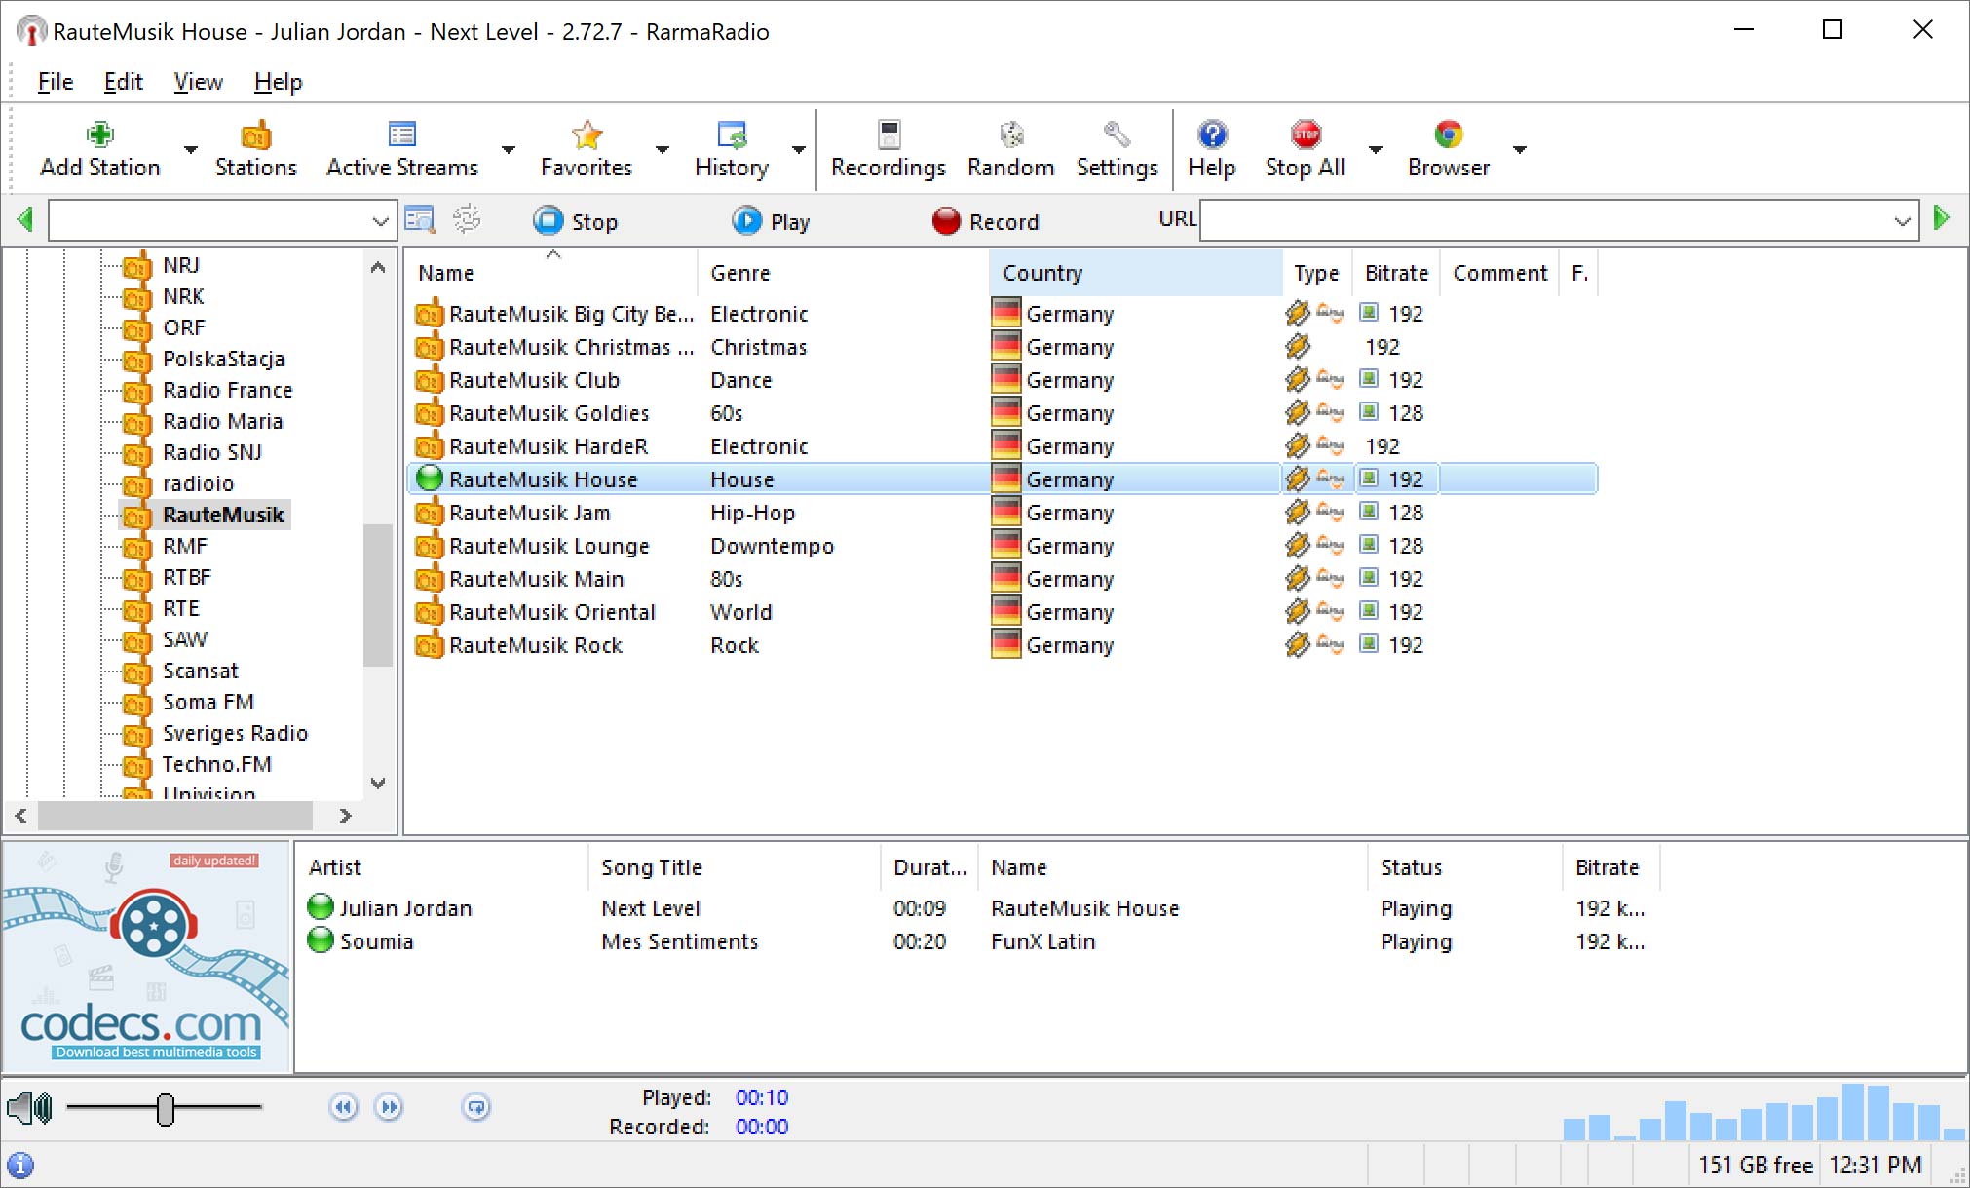This screenshot has height=1188, width=1970.
Task: Click the green playing icon of RauteMusik House
Action: [x=430, y=479]
